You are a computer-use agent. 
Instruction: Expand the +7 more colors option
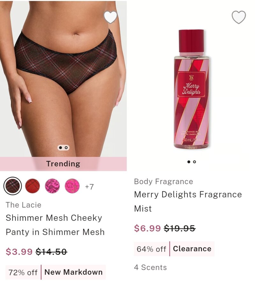pyautogui.click(x=89, y=187)
